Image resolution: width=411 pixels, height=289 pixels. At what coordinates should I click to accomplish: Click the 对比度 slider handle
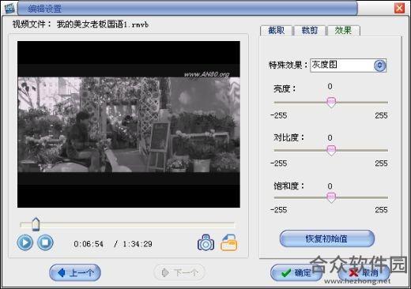coord(331,151)
